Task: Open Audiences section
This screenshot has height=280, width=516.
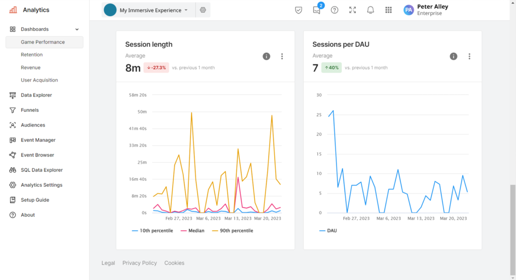Action: [x=33, y=125]
